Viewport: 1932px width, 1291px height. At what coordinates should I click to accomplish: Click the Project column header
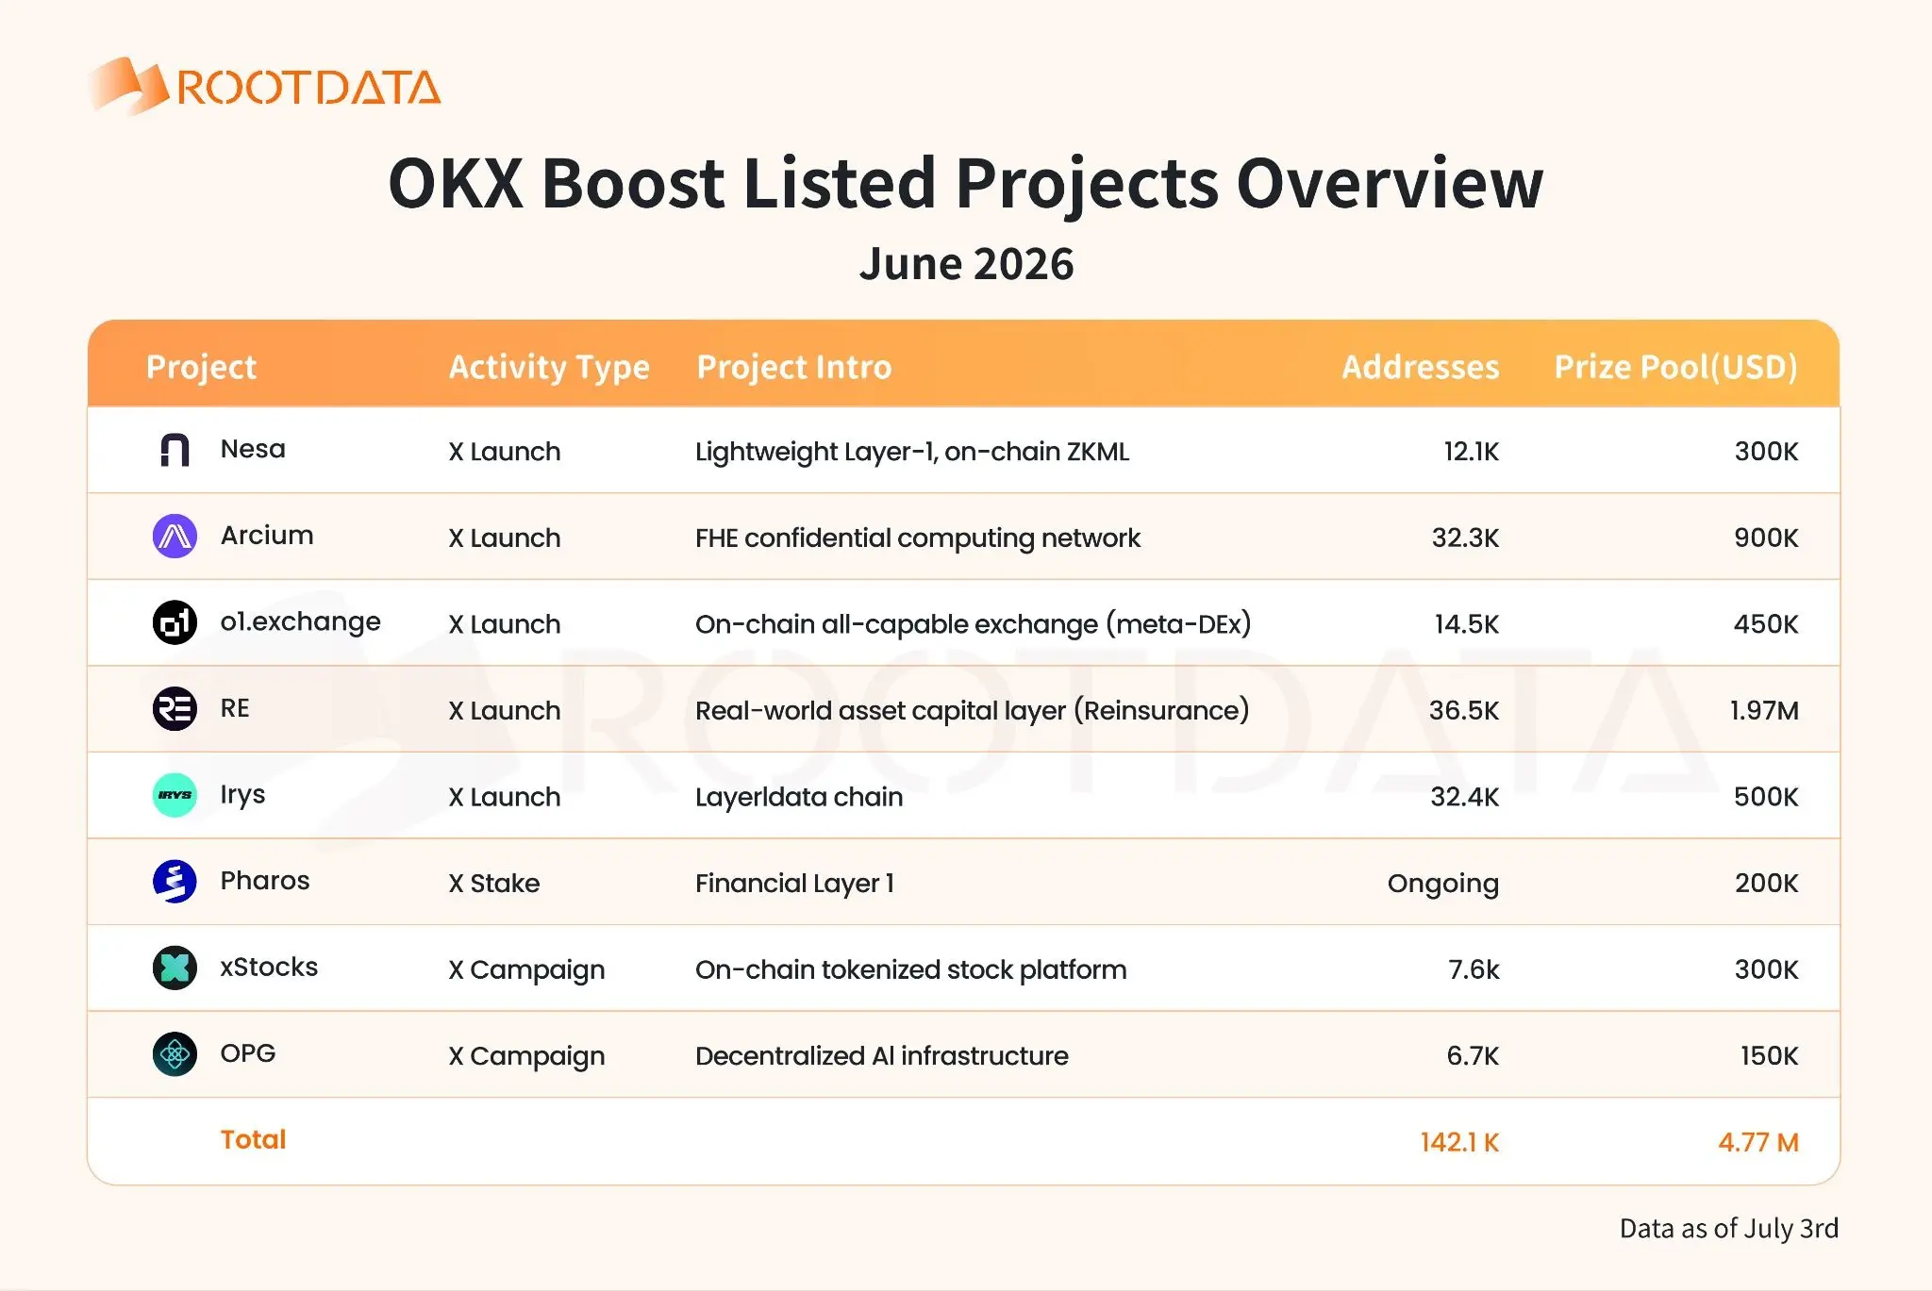pos(201,367)
